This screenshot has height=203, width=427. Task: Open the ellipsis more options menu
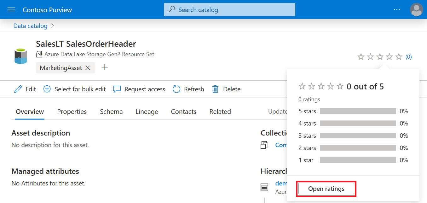pos(397,10)
